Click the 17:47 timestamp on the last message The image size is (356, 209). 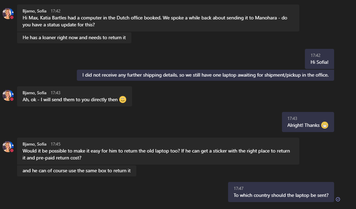(238, 189)
